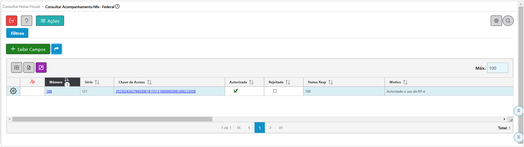This screenshot has width=524, height=147.
Task: Click the red exit icon button
Action: (x=12, y=21)
